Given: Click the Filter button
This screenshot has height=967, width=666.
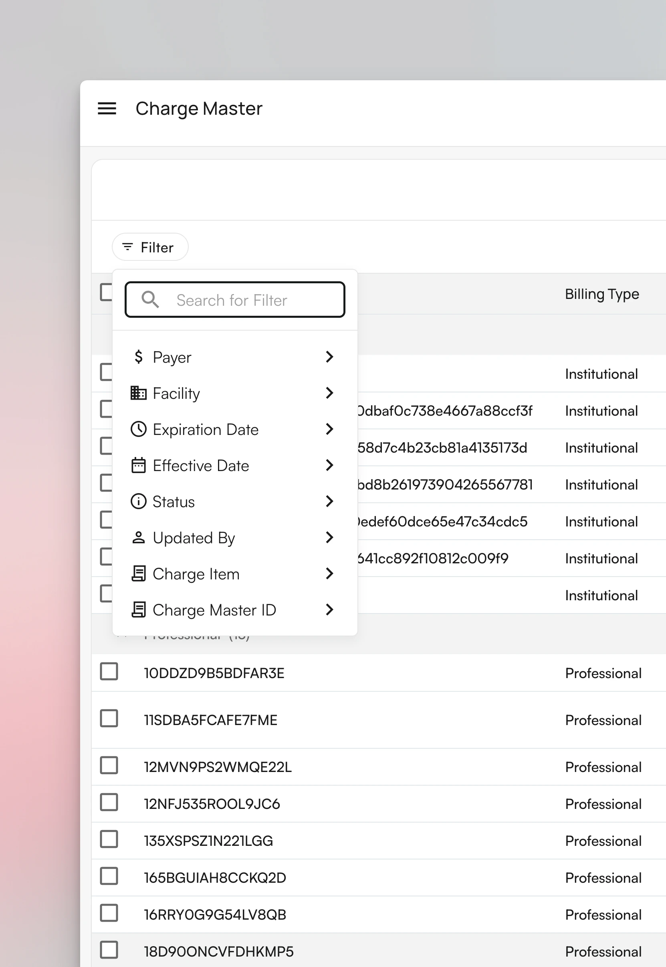Looking at the screenshot, I should (150, 247).
